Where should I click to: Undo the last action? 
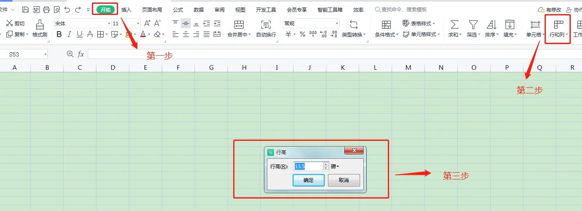[x=67, y=10]
